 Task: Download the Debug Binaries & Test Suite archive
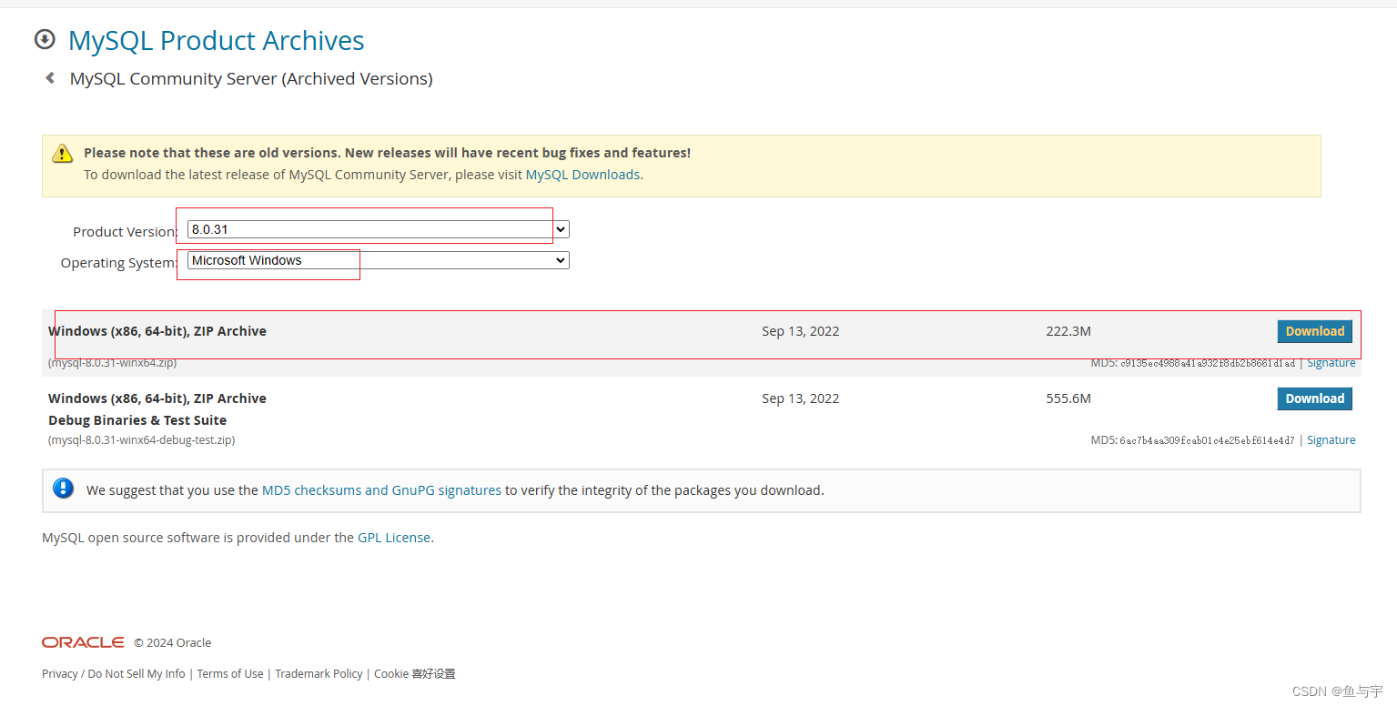tap(1314, 398)
